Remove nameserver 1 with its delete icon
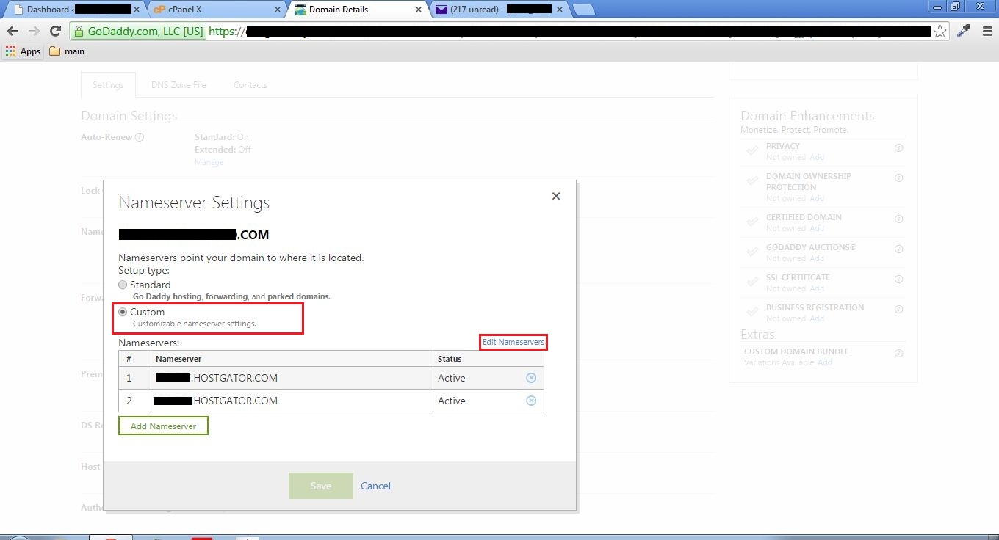This screenshot has width=999, height=540. coord(531,378)
